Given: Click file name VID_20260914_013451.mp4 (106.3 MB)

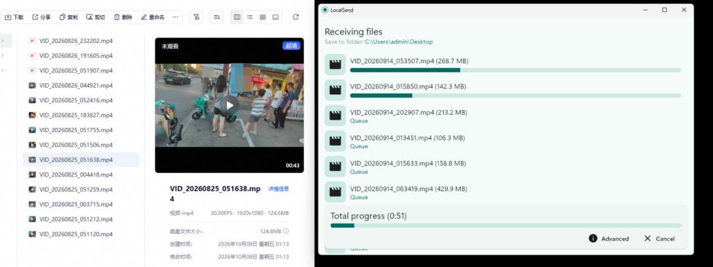Looking at the screenshot, I should point(407,138).
